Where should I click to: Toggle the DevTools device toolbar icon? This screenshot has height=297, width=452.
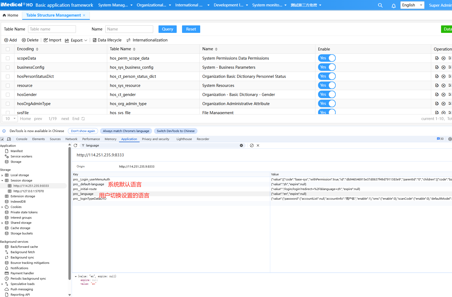9,139
